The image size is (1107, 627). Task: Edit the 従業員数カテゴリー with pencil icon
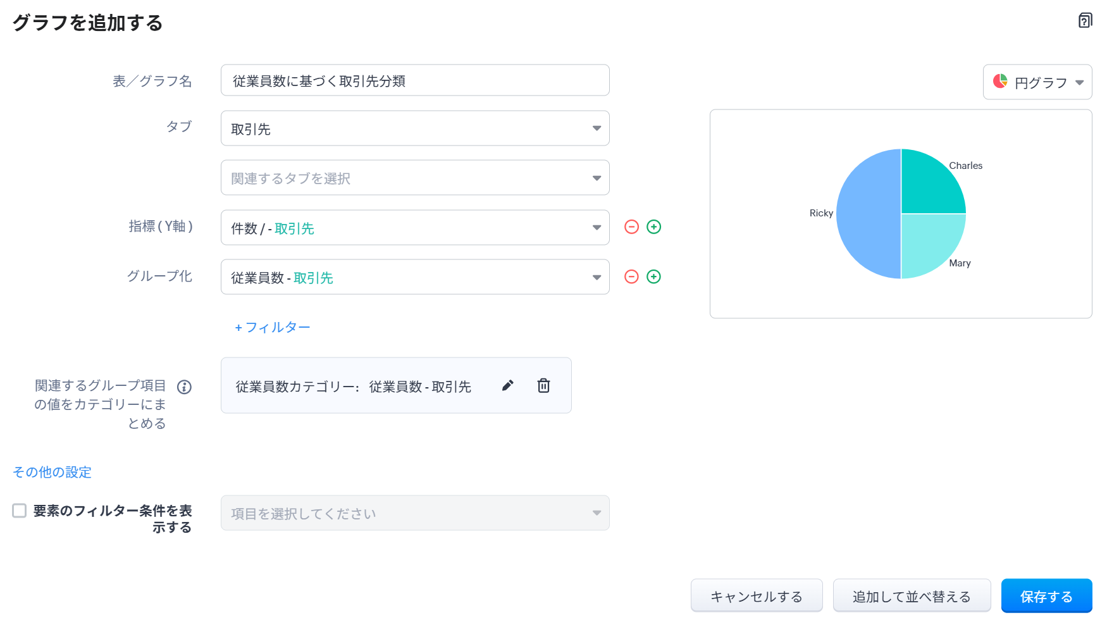pos(507,385)
